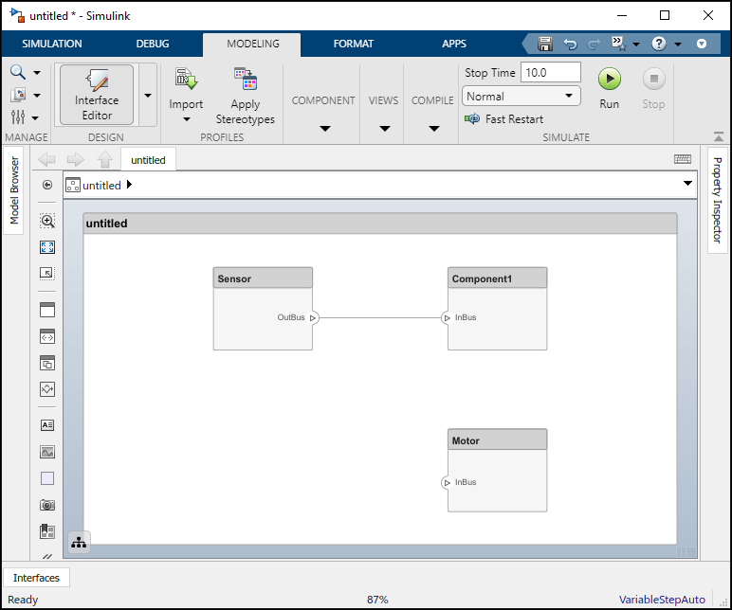Click Apply Stereotypes icon
Screen dimensions: 732x610
click(246, 80)
